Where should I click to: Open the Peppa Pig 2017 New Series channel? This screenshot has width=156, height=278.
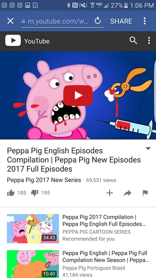44,180
